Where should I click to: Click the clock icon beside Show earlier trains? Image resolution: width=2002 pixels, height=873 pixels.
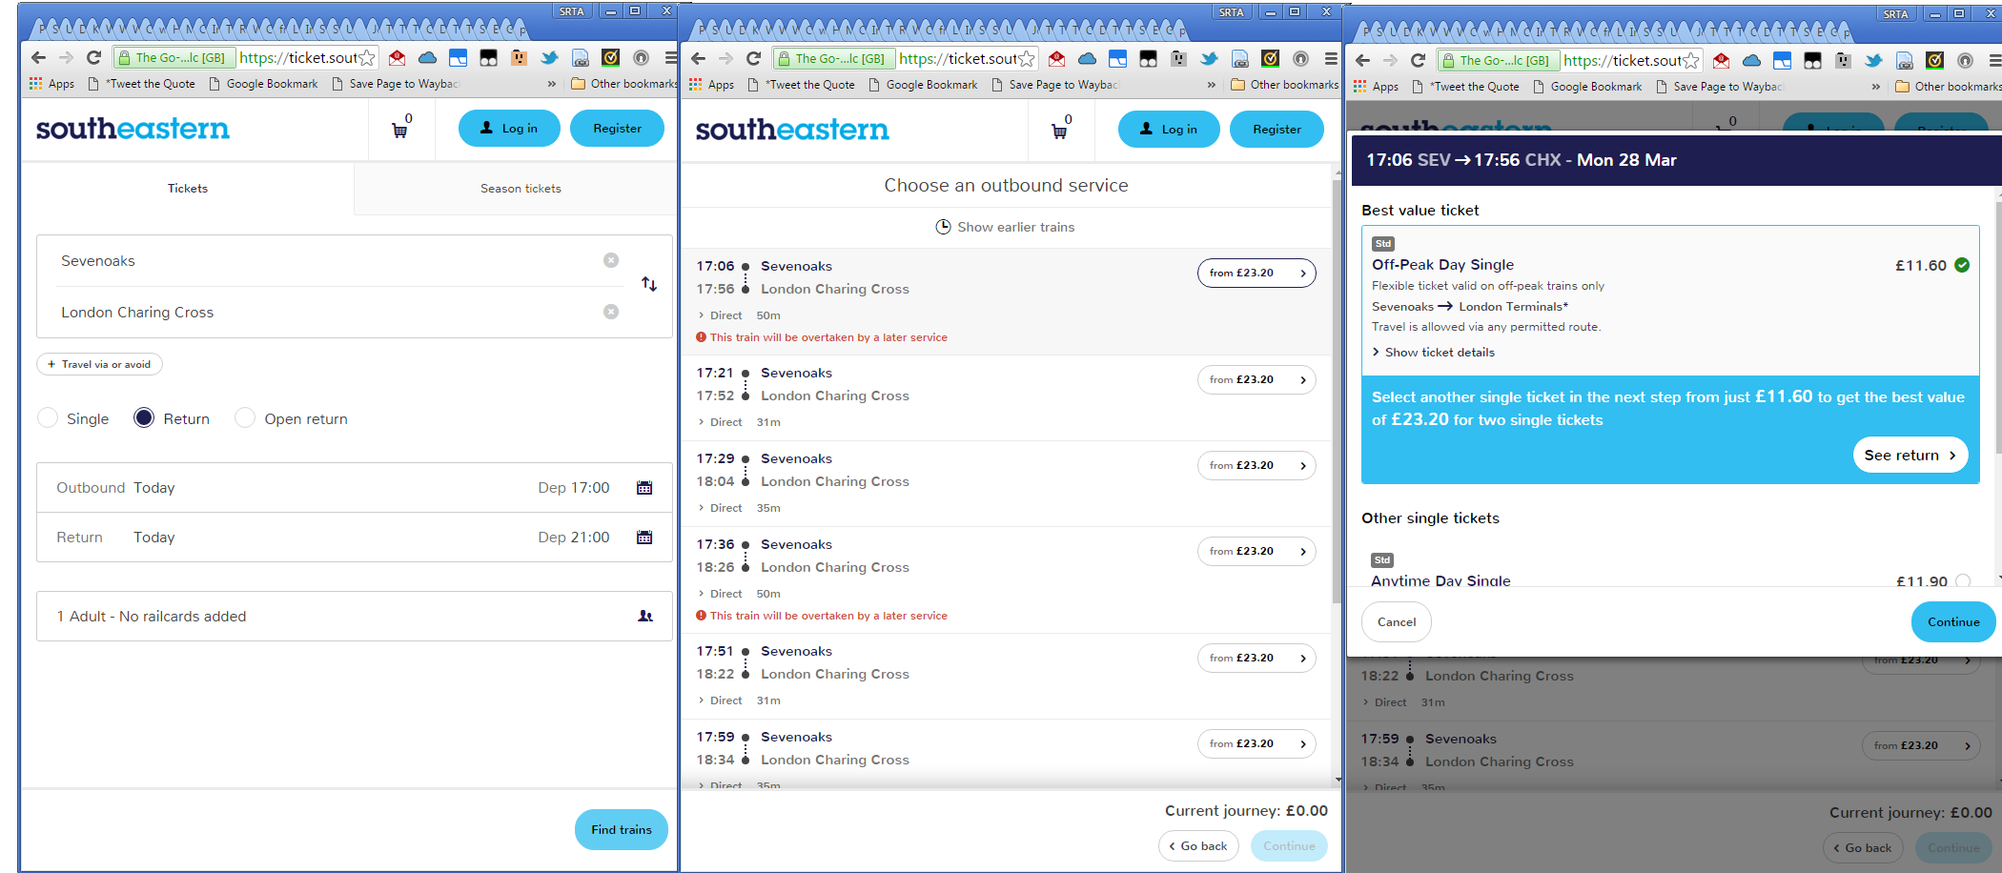pyautogui.click(x=943, y=227)
